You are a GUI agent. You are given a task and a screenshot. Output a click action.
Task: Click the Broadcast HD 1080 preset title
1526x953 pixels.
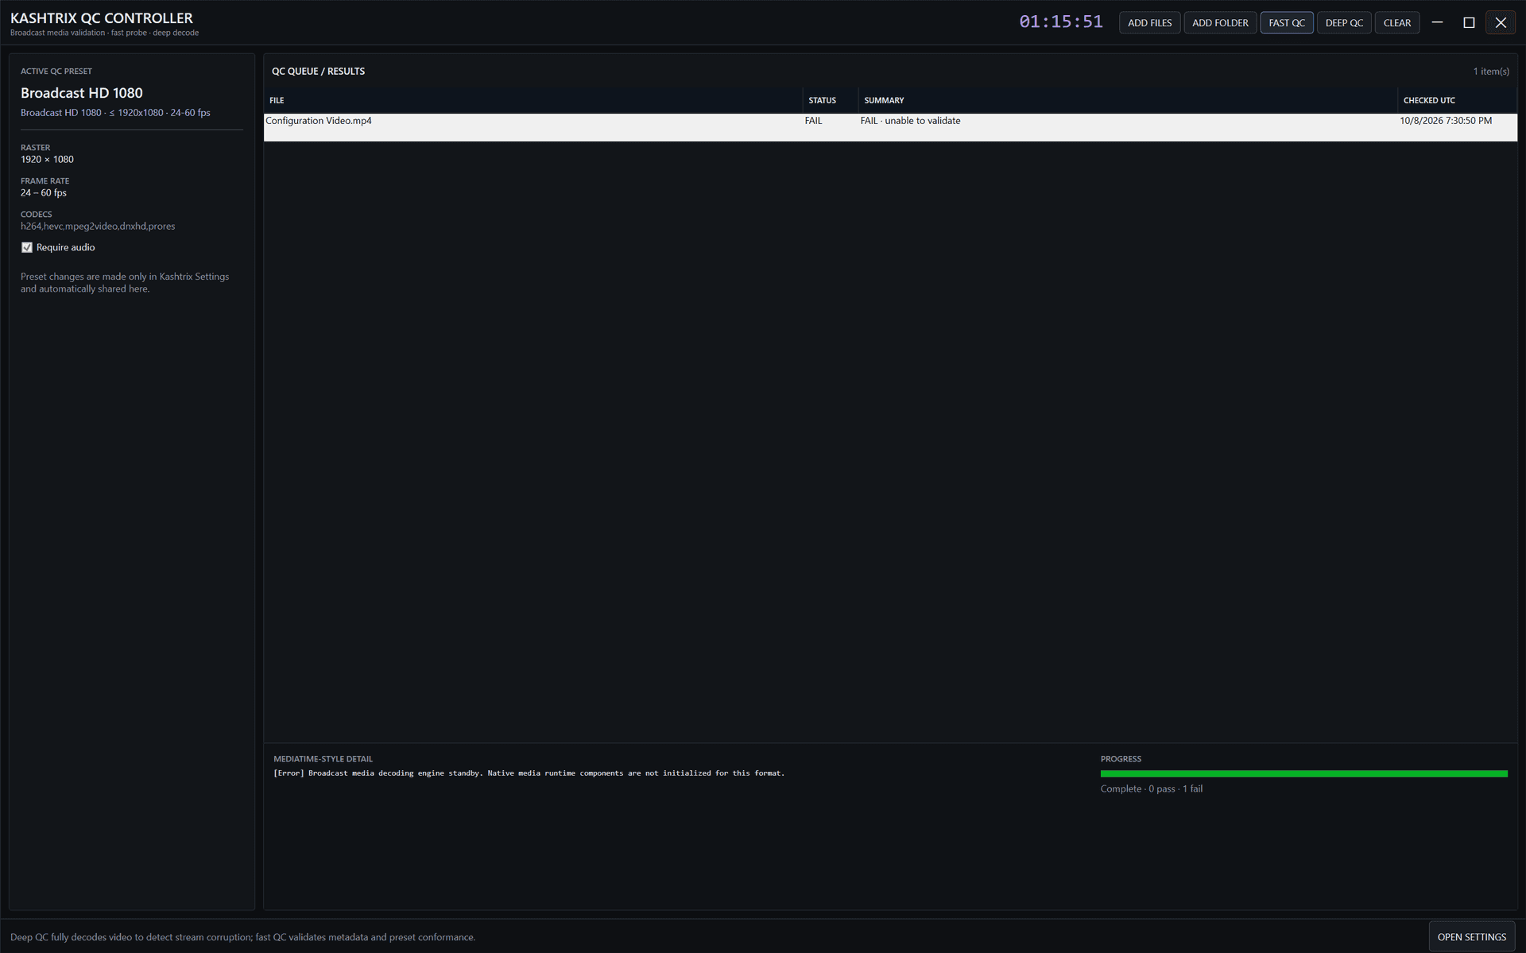82,93
